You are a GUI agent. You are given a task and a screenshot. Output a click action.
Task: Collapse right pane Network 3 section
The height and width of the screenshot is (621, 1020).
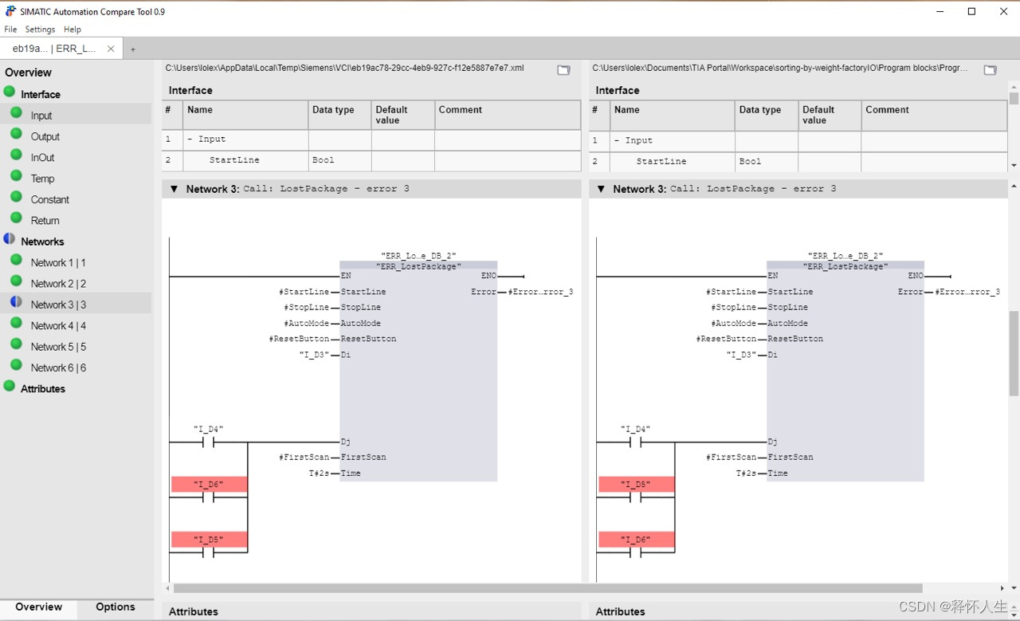coord(601,189)
